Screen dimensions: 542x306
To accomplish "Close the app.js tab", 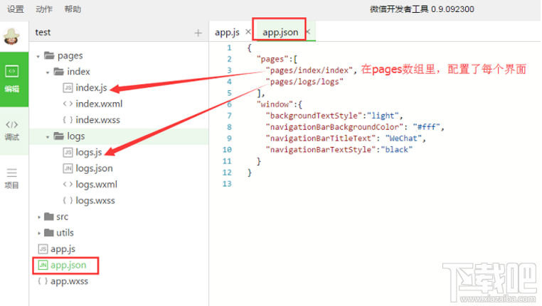I will [x=248, y=32].
